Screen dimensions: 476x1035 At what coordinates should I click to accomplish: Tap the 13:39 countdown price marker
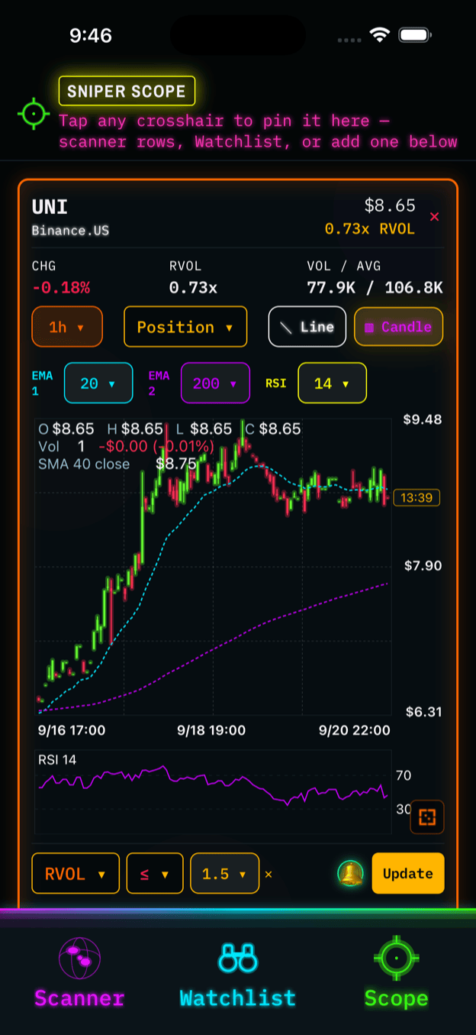coord(416,498)
